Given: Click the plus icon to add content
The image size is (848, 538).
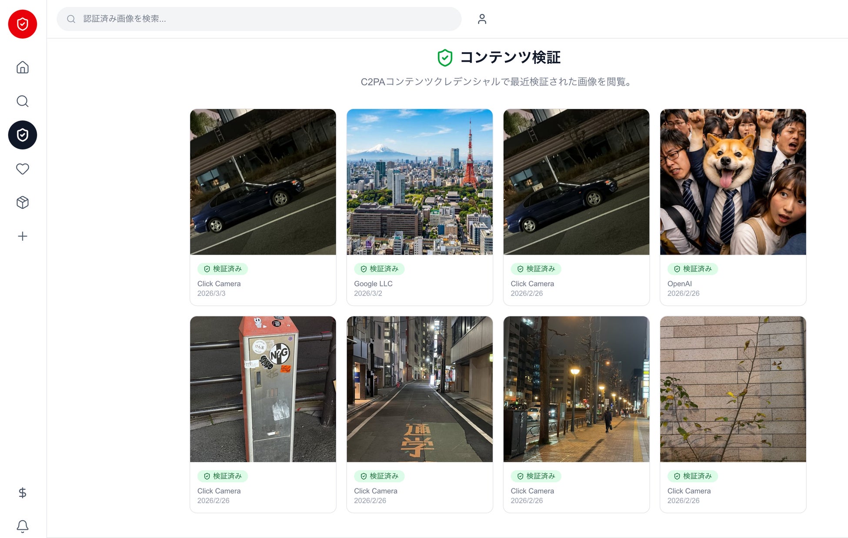Looking at the screenshot, I should pos(23,236).
